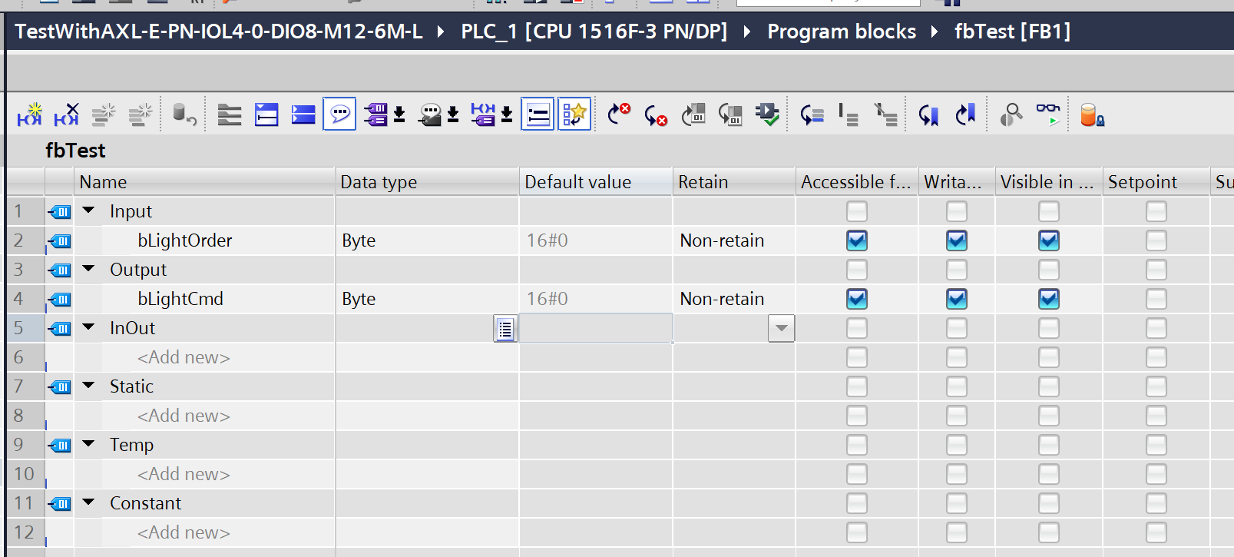This screenshot has height=557, width=1234.
Task: Click the PLC_1 CPU 1516F-3 breadcrumb
Action: click(594, 31)
